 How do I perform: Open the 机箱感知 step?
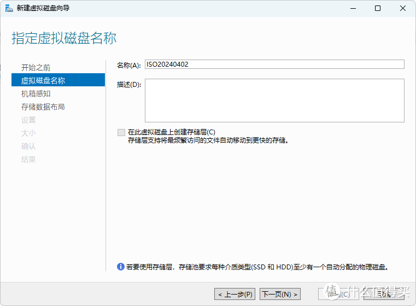point(36,94)
